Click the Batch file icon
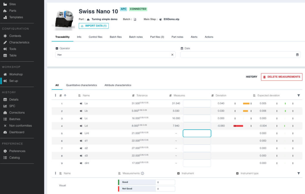 (x=135, y=19)
